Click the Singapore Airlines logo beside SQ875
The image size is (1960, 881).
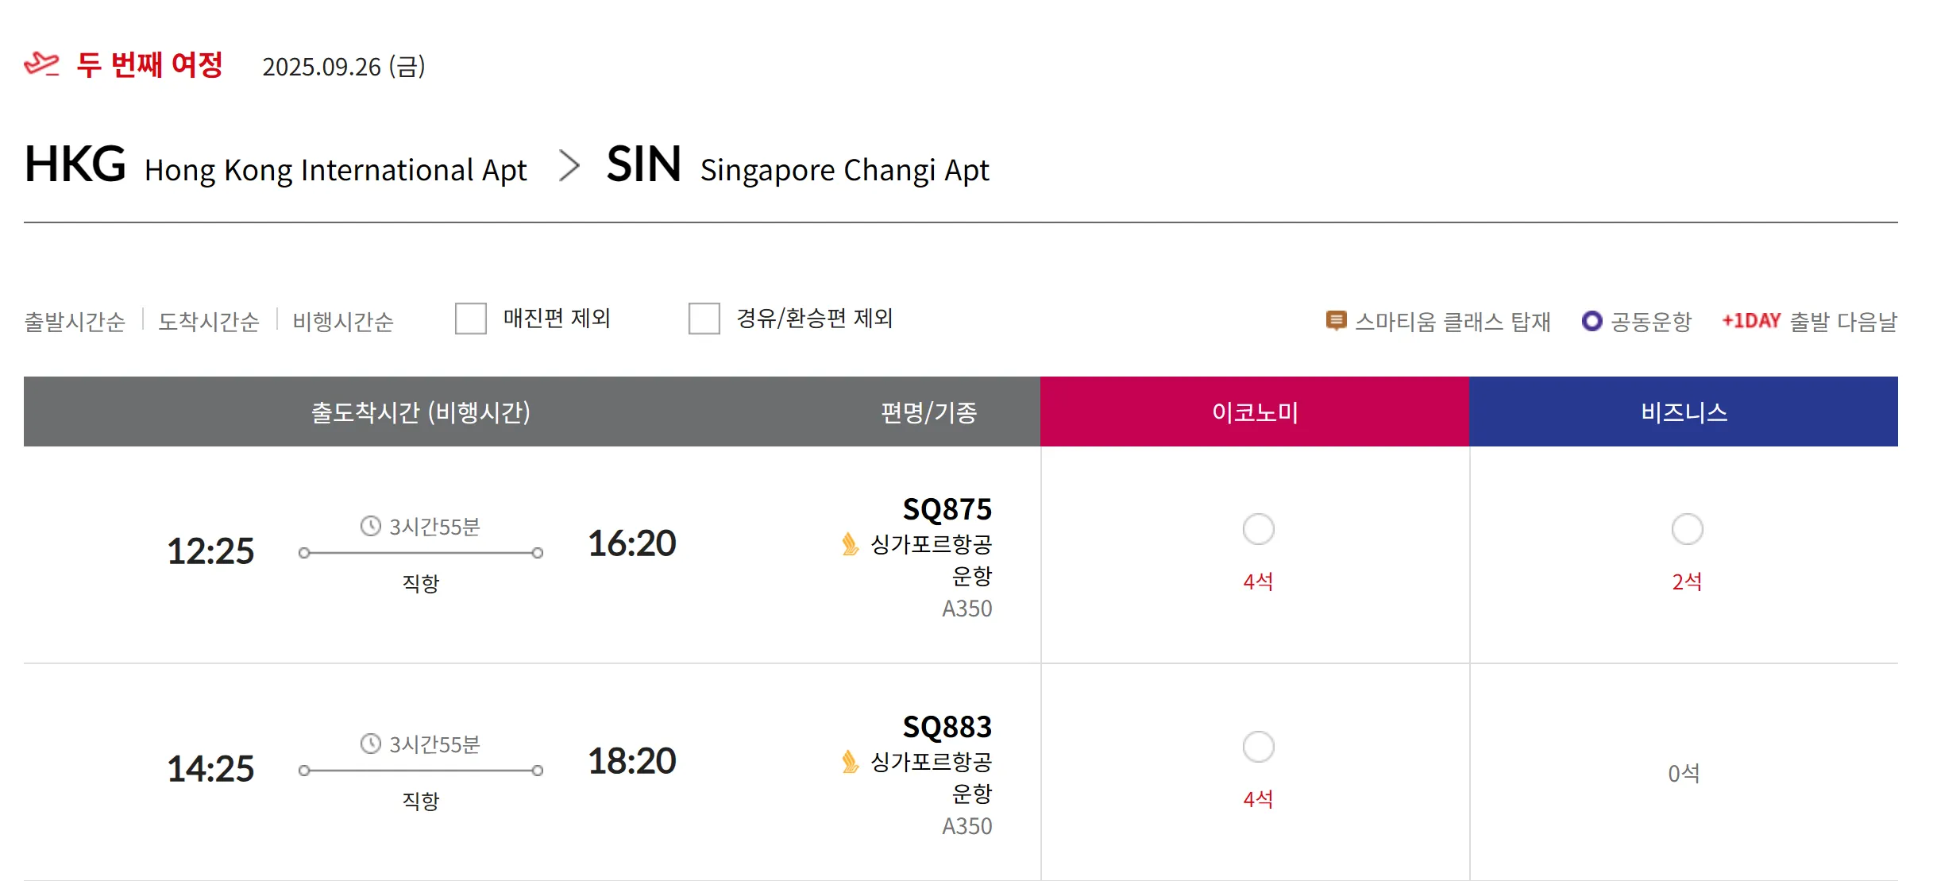coord(850,544)
